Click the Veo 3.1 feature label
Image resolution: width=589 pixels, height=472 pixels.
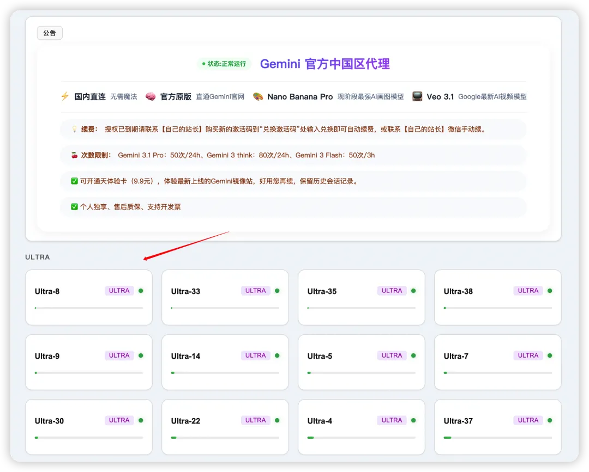440,97
